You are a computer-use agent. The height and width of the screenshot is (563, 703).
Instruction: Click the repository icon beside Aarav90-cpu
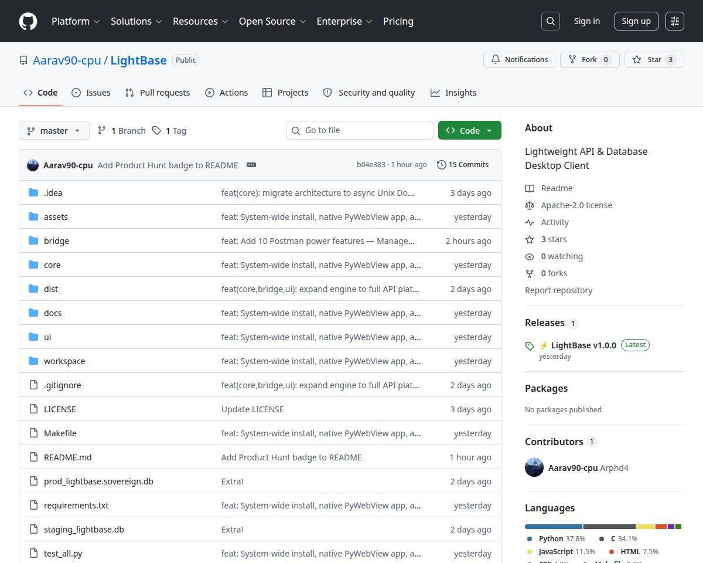coord(23,60)
